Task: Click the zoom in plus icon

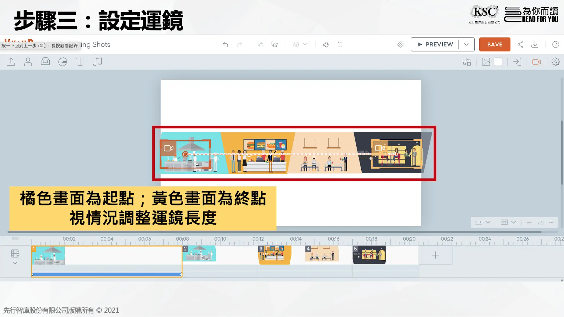Action: pyautogui.click(x=551, y=222)
